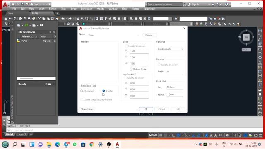Click the OK button in Attach dialog
The width and height of the screenshot is (265, 149).
pyautogui.click(x=146, y=109)
